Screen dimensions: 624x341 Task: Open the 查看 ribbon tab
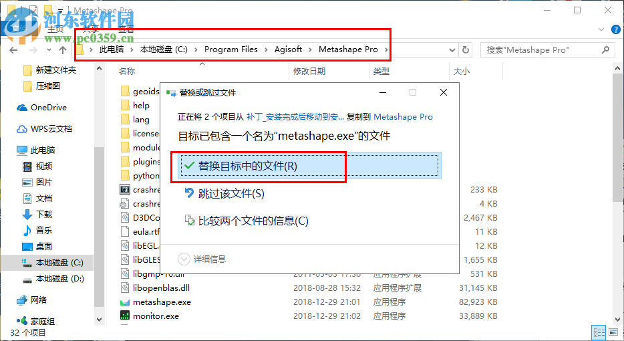point(126,29)
